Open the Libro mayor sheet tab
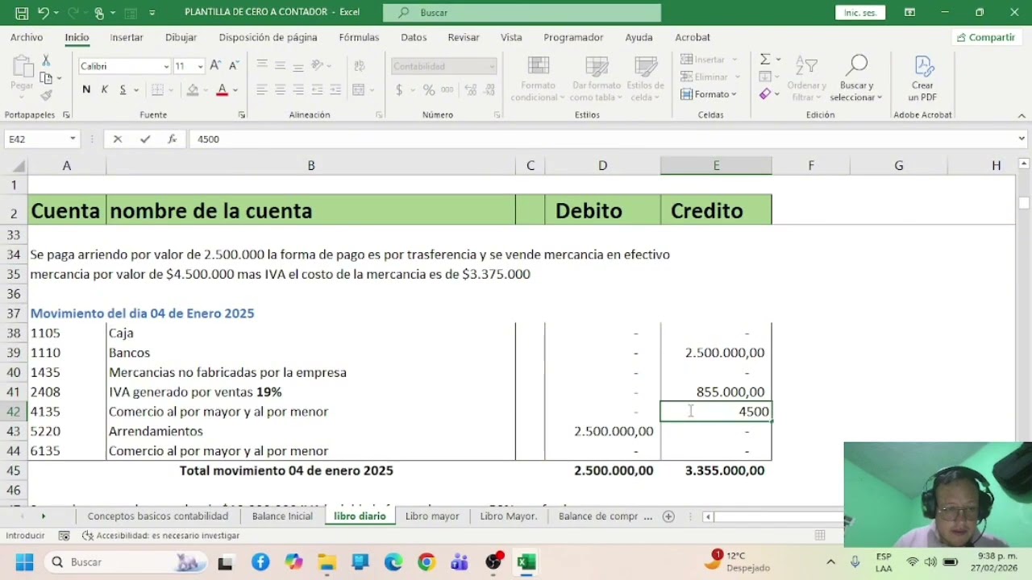Screen dimensions: 1032x580 click(432, 516)
